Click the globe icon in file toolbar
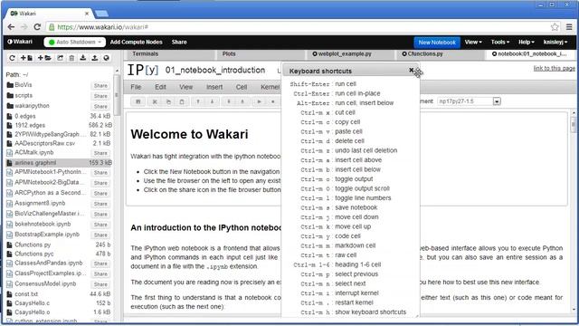Image resolution: width=579 pixels, height=326 pixels. click(x=106, y=58)
